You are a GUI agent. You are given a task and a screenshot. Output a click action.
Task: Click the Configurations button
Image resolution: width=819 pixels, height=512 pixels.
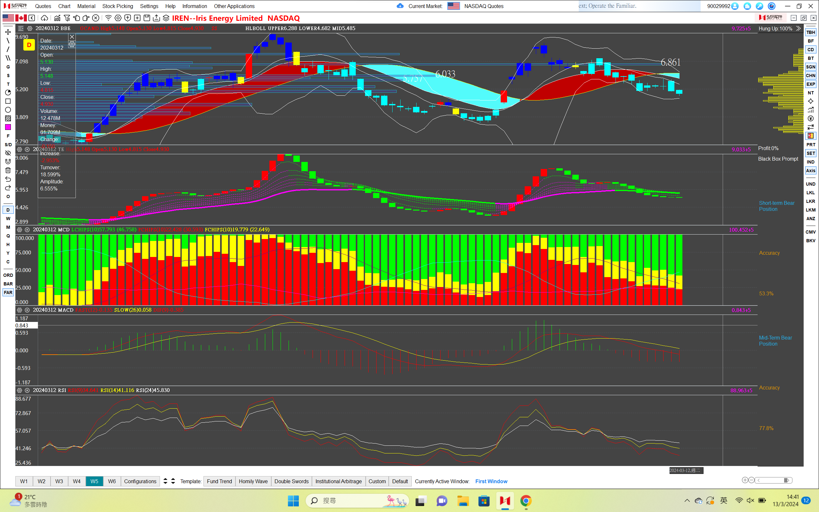(x=140, y=481)
